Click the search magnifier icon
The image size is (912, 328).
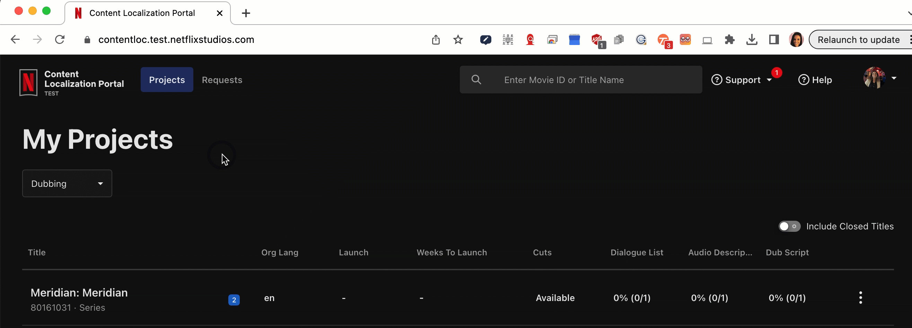pyautogui.click(x=476, y=80)
